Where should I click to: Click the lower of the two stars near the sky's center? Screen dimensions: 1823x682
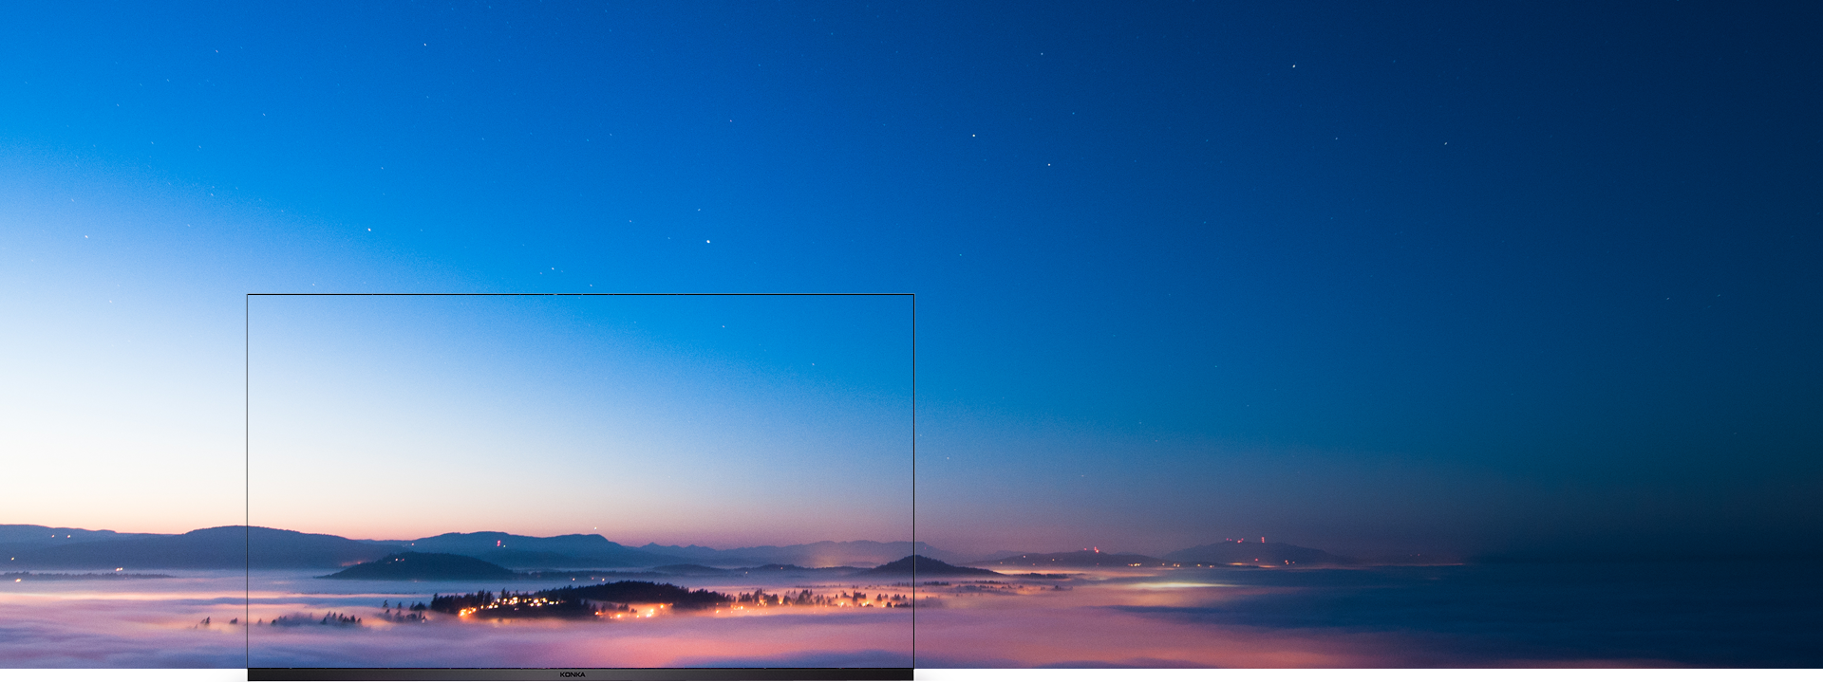click(1049, 164)
